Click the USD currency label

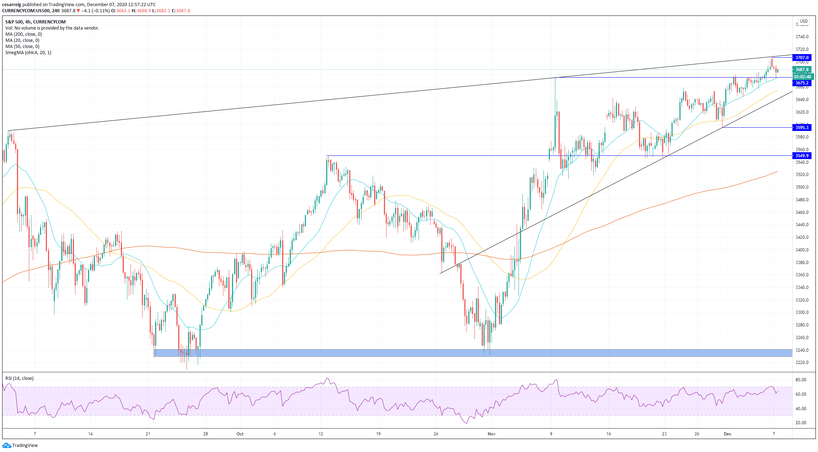tap(804, 21)
